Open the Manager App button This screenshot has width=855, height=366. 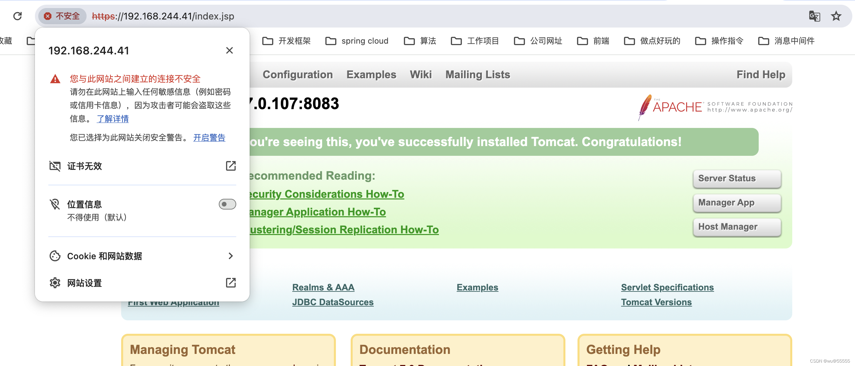tap(737, 203)
